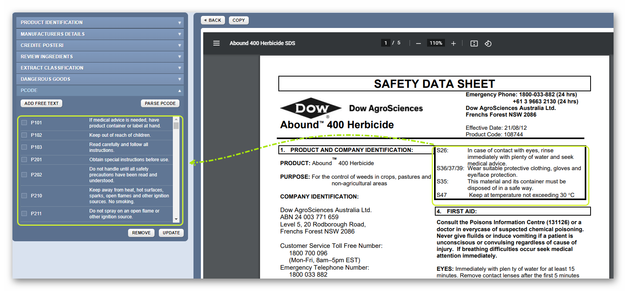Expand the Manufacturers Details section

pyautogui.click(x=100, y=34)
